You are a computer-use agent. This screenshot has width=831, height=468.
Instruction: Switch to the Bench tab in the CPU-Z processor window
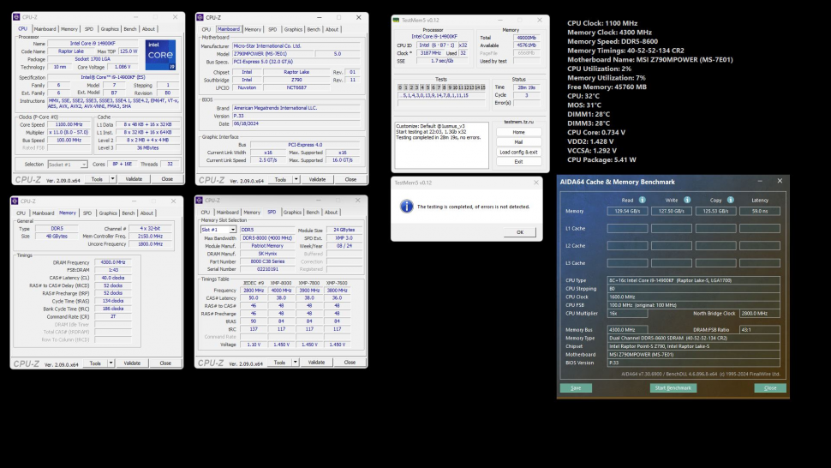pos(130,29)
